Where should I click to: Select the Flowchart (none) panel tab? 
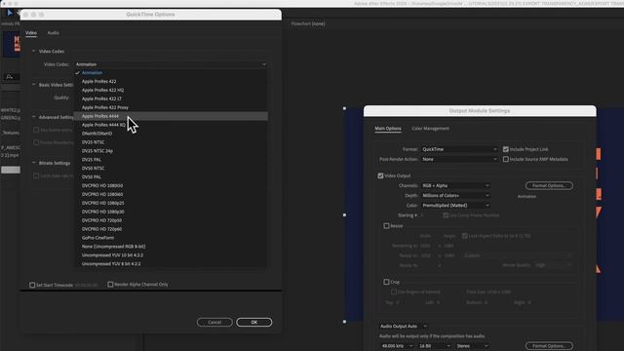(x=308, y=23)
